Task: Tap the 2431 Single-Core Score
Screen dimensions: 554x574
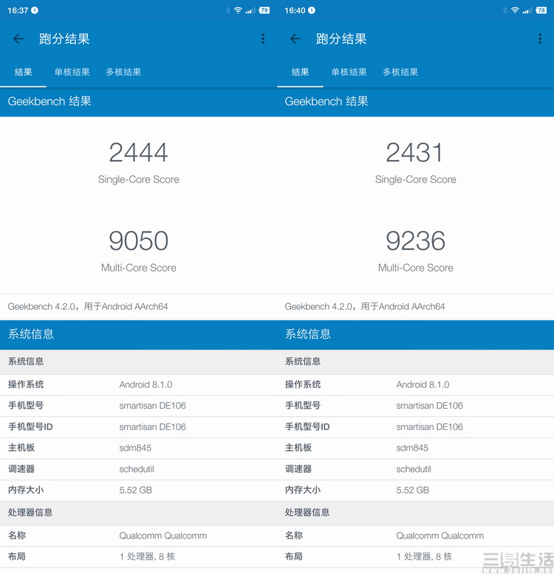Action: (x=415, y=153)
